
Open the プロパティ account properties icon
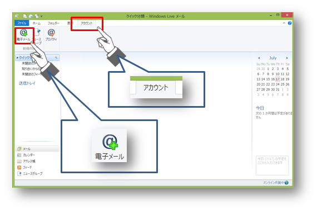51,35
